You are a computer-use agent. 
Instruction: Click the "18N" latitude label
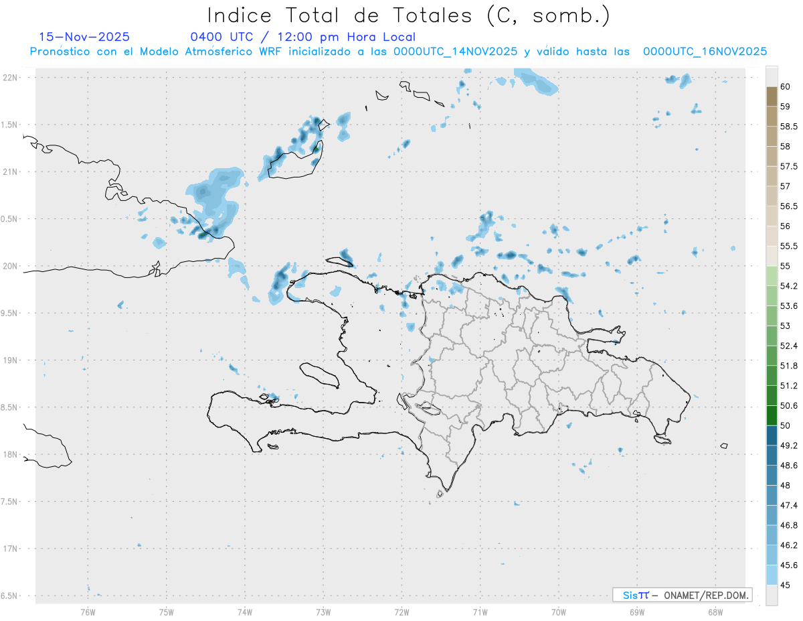point(11,454)
